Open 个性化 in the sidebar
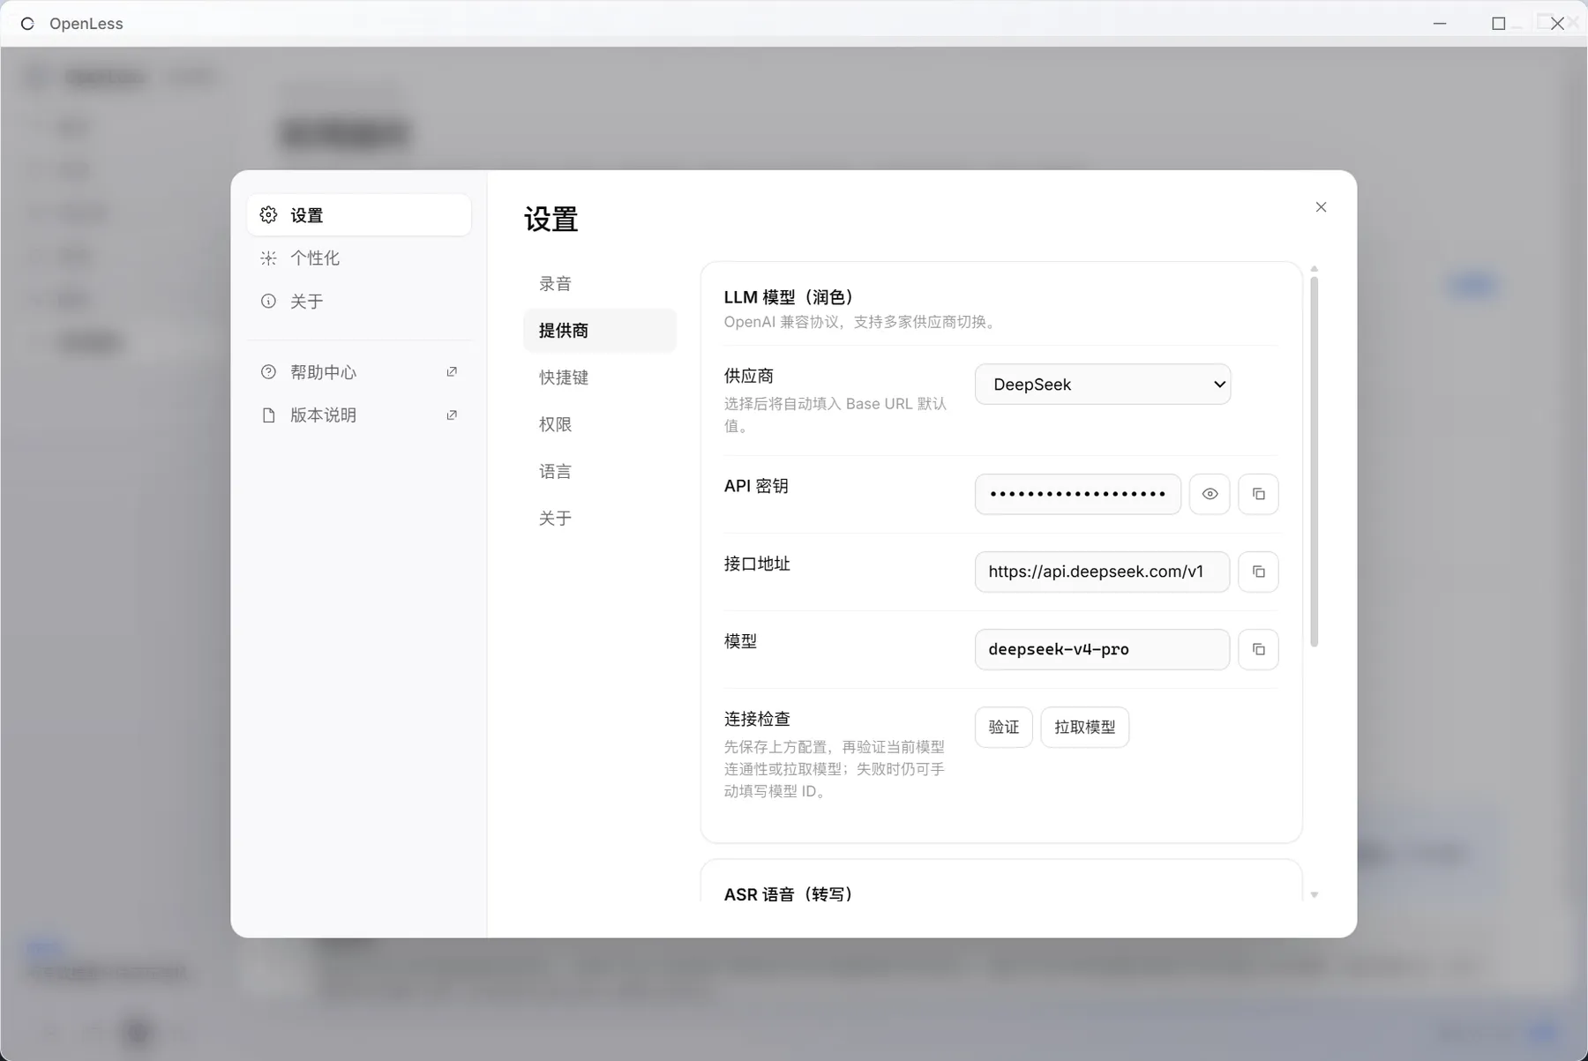 click(359, 258)
